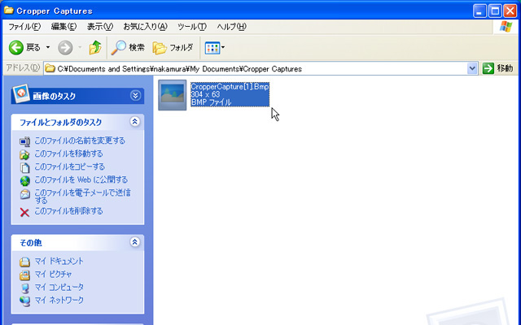521x325 pixels.
Task: Click このファイルを電子メールで送信する link
Action: click(x=83, y=197)
